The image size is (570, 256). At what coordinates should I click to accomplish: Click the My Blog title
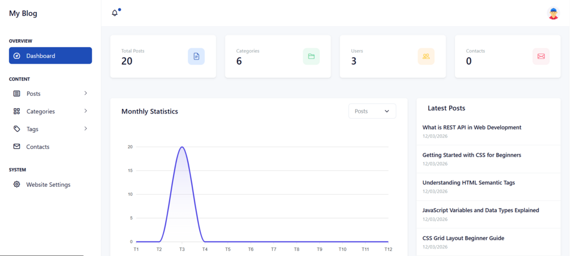23,13
